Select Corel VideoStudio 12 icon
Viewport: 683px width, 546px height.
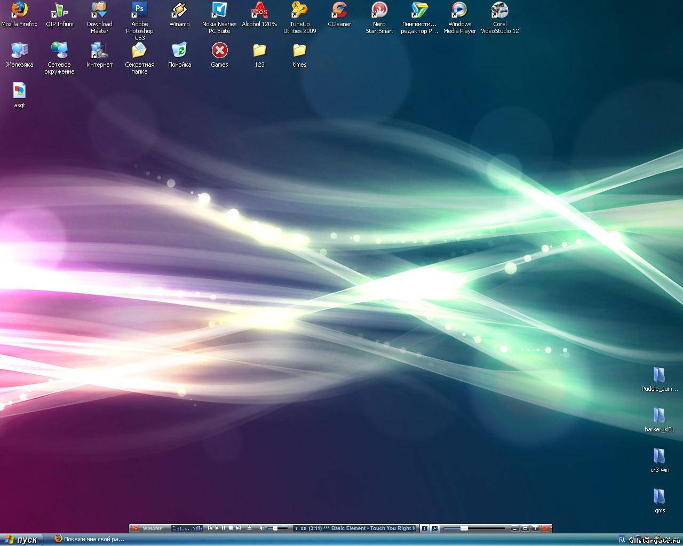click(499, 11)
